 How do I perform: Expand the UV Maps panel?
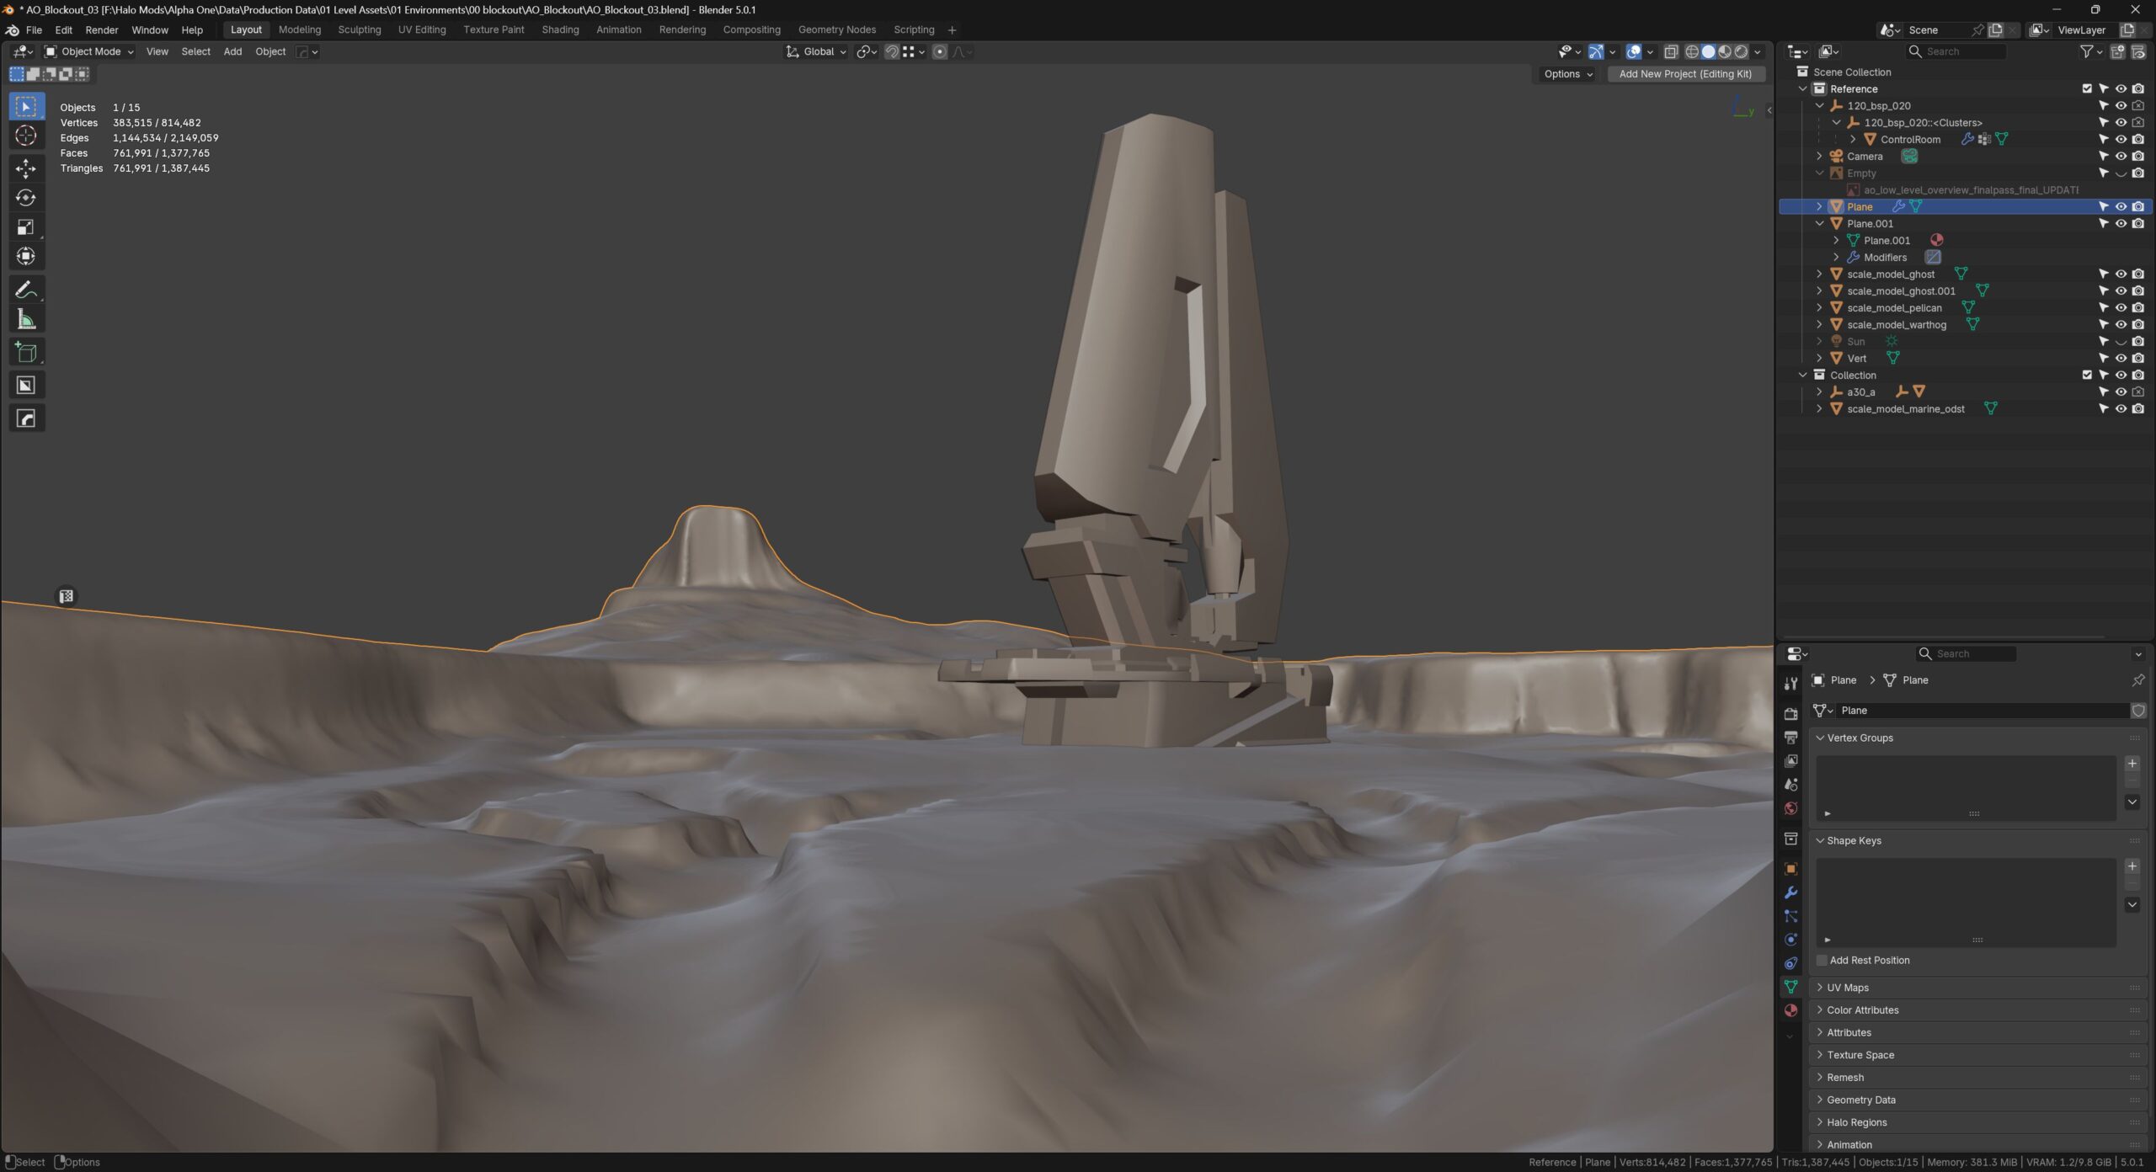pos(1847,988)
